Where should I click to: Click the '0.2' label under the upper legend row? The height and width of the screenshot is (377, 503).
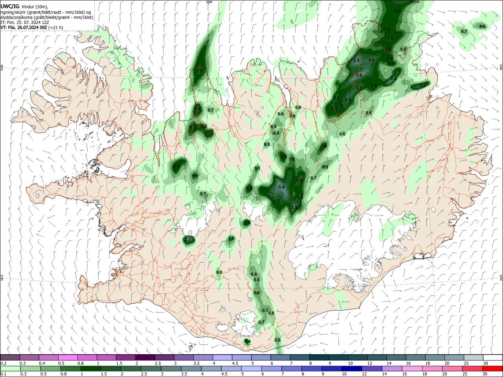pyautogui.click(x=4, y=363)
